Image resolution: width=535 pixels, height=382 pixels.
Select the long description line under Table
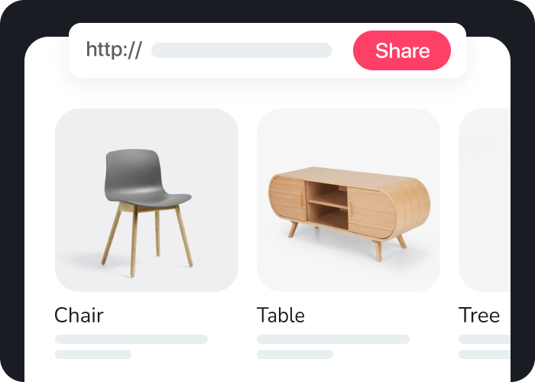[333, 339]
